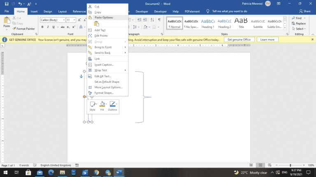The height and width of the screenshot is (177, 316).
Task: Toggle bold formatting
Action: point(42,27)
